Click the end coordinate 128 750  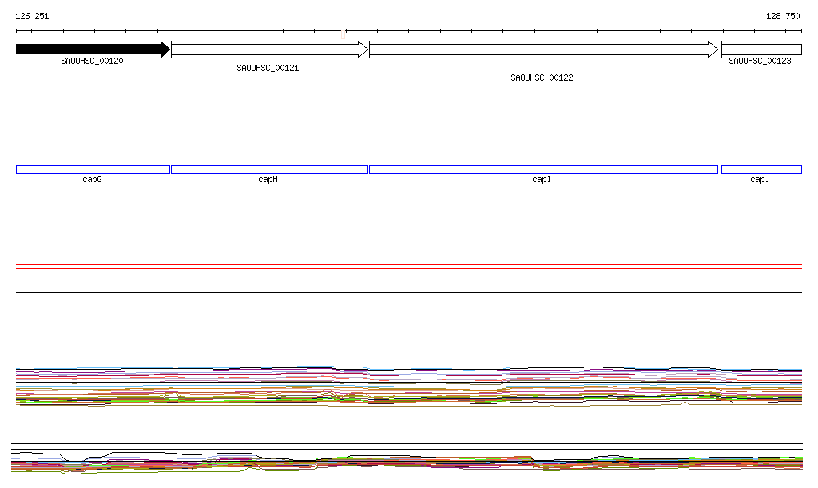(783, 16)
